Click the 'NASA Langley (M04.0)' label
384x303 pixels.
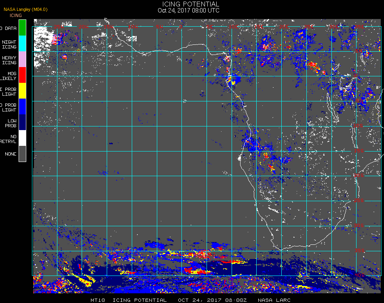click(x=25, y=9)
